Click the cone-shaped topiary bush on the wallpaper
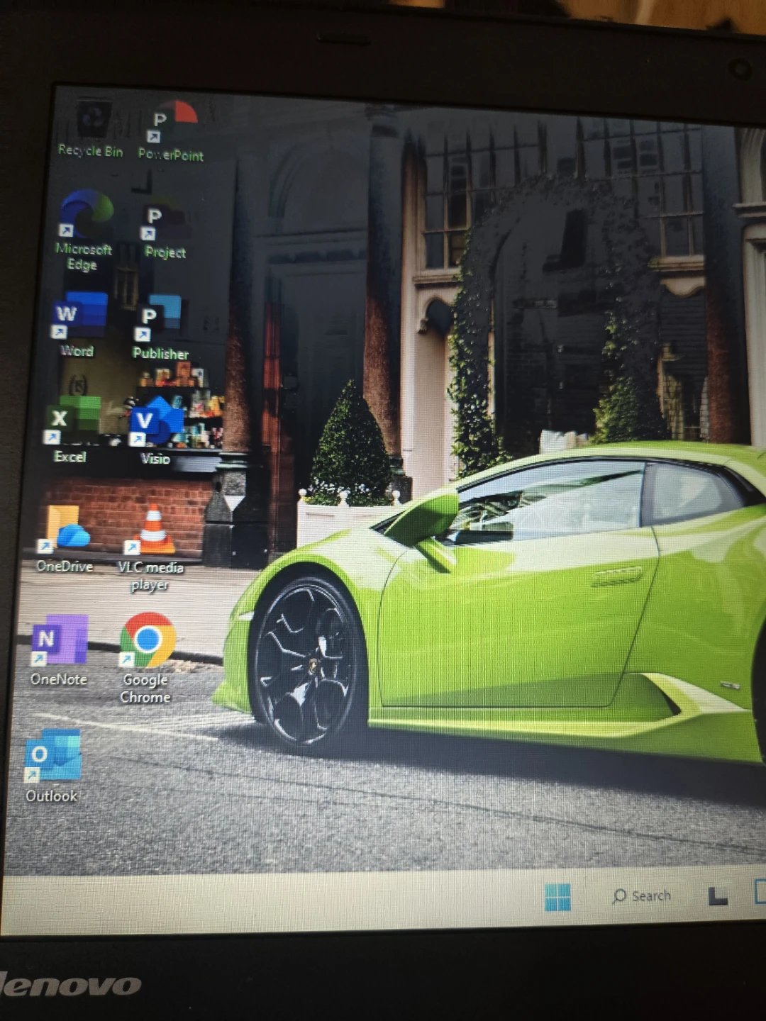Screen dimensions: 766x1021 (351, 447)
